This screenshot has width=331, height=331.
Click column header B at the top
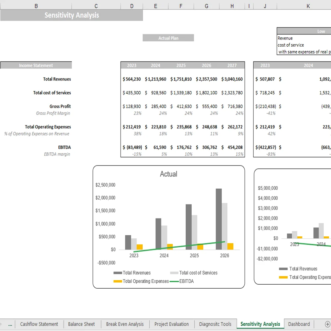(36, 6)
